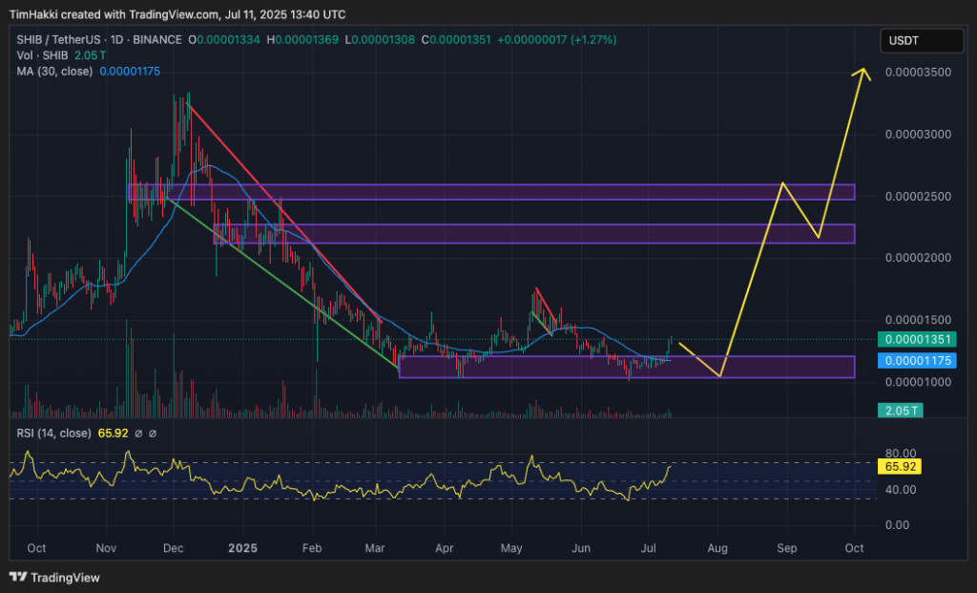This screenshot has height=593, width=977.
Task: Click the green current price label 0.00001351
Action: pos(917,340)
